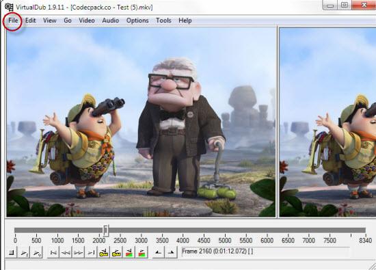Open the Video menu
Viewport: 376px width, 270px height.
pos(87,21)
